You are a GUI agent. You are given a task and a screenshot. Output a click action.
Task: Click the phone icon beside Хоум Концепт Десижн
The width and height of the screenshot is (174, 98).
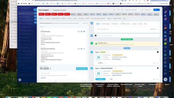point(79,49)
